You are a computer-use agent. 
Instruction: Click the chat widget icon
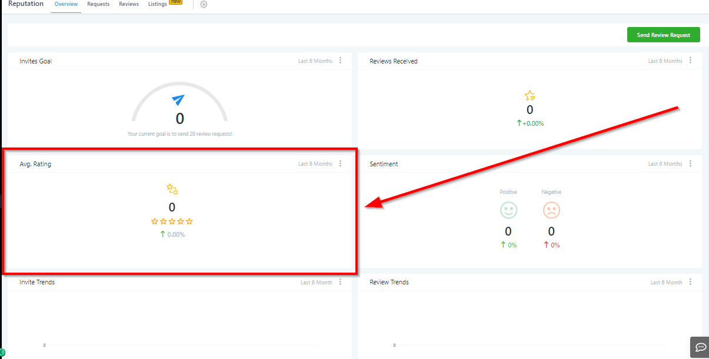tap(700, 346)
